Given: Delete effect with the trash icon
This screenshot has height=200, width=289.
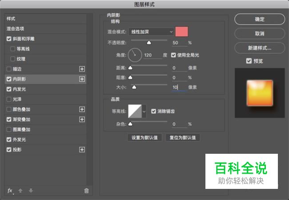Looking at the screenshot, I should tap(86, 191).
